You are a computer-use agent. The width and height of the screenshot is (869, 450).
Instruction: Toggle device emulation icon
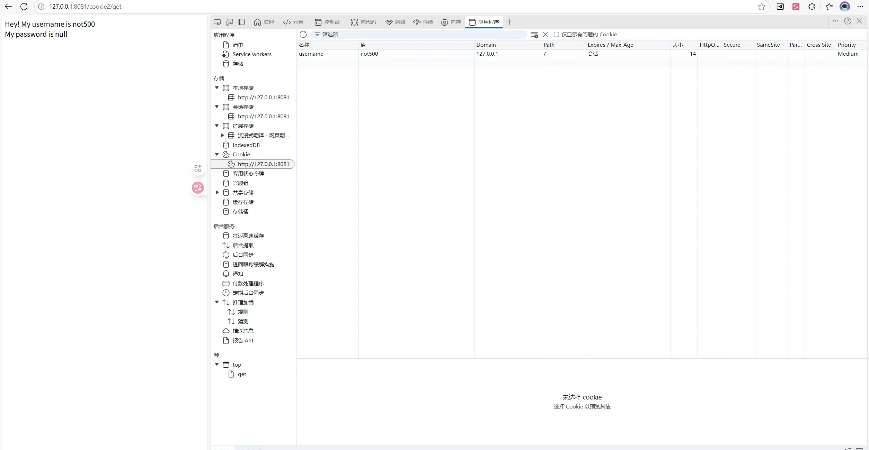click(x=229, y=22)
